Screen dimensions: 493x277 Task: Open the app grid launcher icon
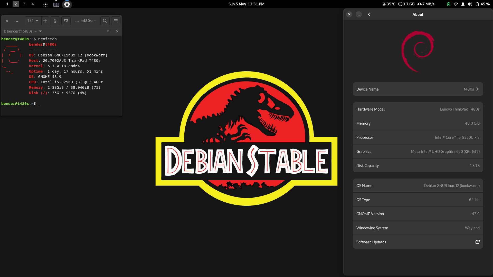(x=45, y=4)
